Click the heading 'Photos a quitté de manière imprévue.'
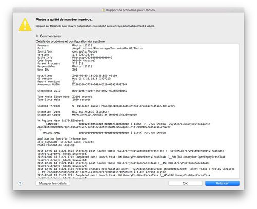This screenshot has width=257, height=209. click(x=64, y=20)
